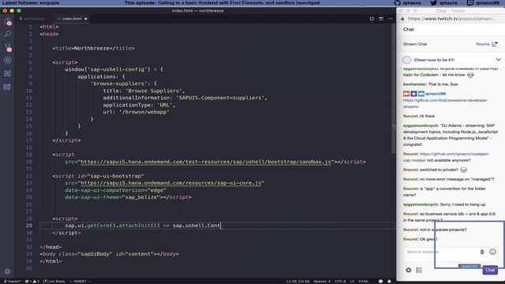Viewport: 505px width, 284px height.
Task: Open the Debug view in the activity bar
Action: [8, 60]
